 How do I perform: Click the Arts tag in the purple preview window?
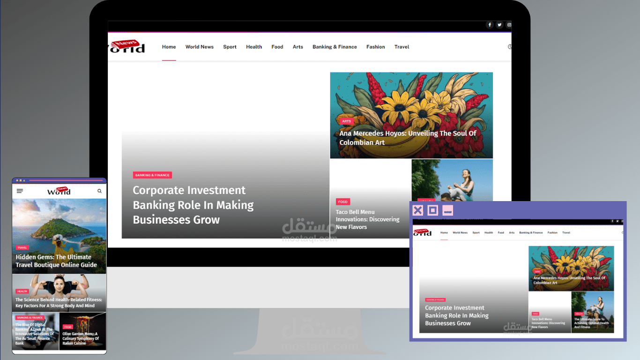(537, 271)
